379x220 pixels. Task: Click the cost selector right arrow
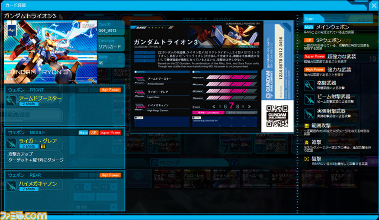[x=249, y=106]
